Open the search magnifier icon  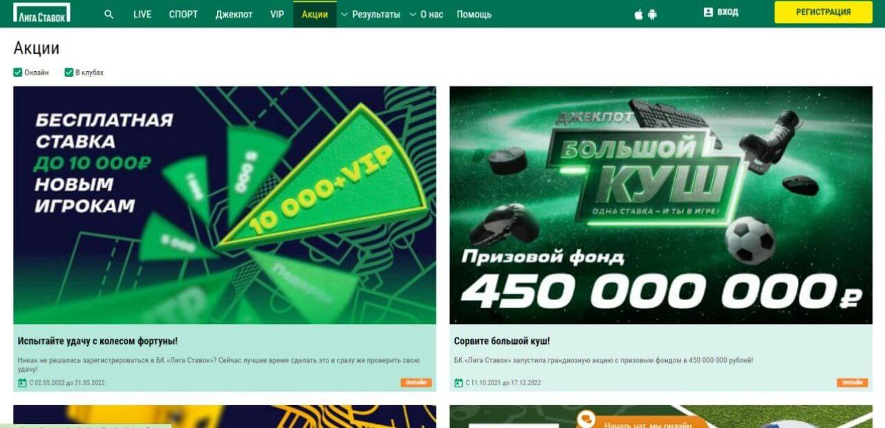tap(109, 14)
